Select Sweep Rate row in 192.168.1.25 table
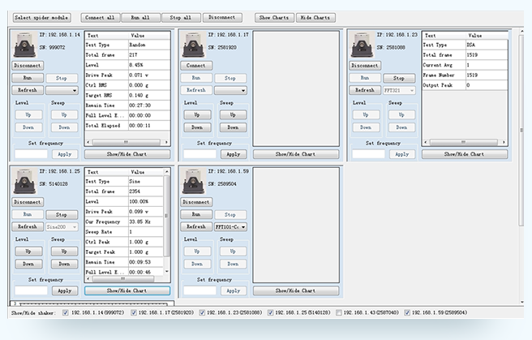Viewport: 532px width, 340px height. pyautogui.click(x=124, y=232)
